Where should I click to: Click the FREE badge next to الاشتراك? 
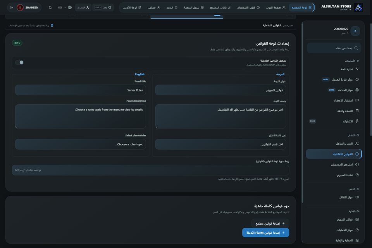tap(312, 121)
